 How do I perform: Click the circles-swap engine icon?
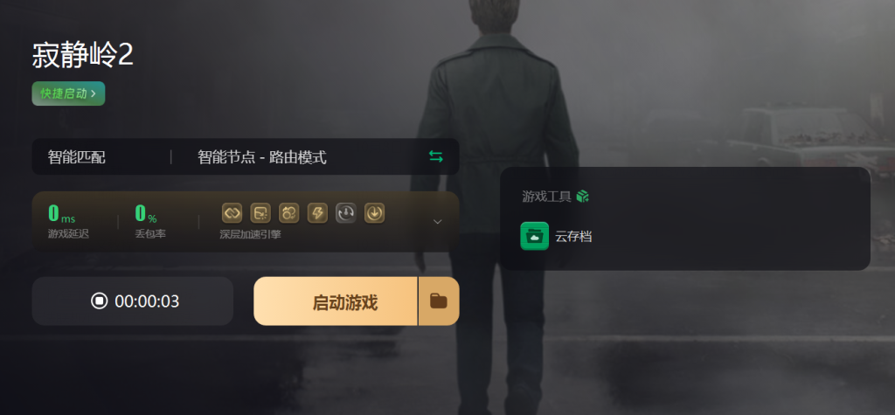coord(288,213)
